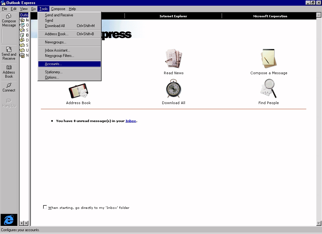This screenshot has width=322, height=234.
Task: Click the folder list right scroll arrow
Action: tap(26, 223)
